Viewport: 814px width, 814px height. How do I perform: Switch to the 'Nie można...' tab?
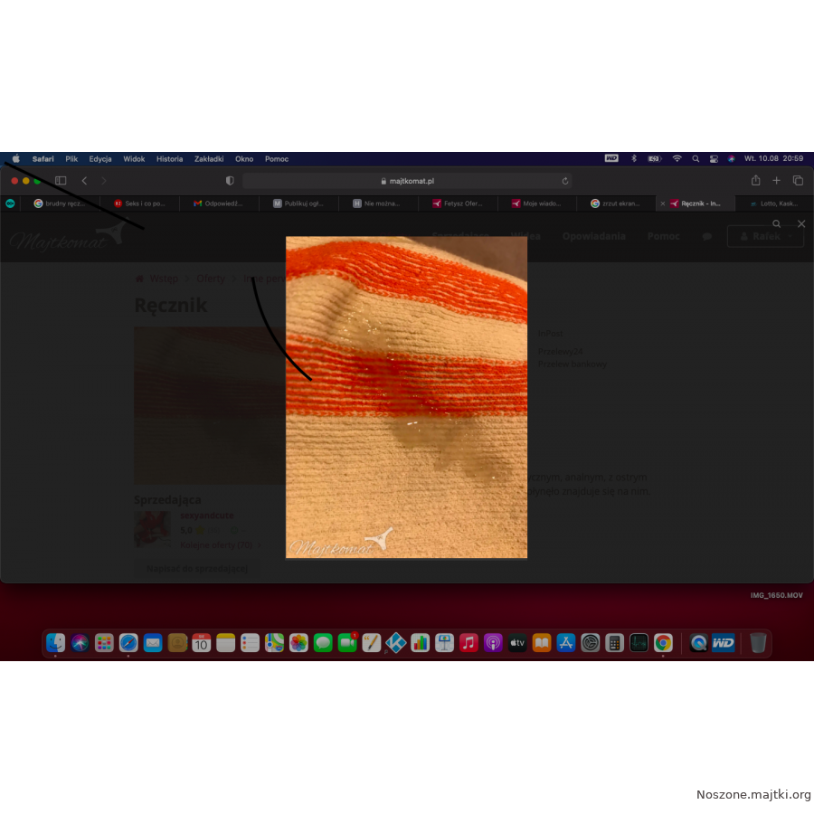click(378, 203)
